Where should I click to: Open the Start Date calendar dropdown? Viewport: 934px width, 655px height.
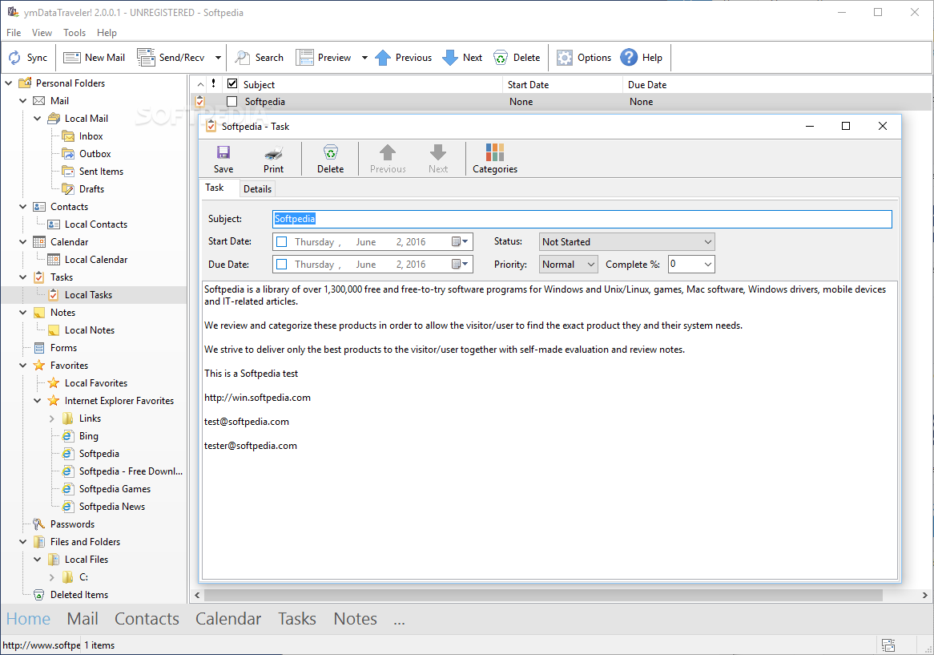[460, 242]
